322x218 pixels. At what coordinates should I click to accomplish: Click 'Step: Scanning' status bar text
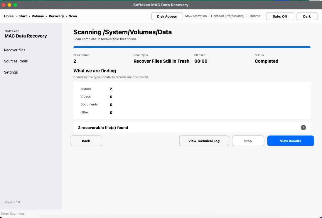tap(12, 214)
